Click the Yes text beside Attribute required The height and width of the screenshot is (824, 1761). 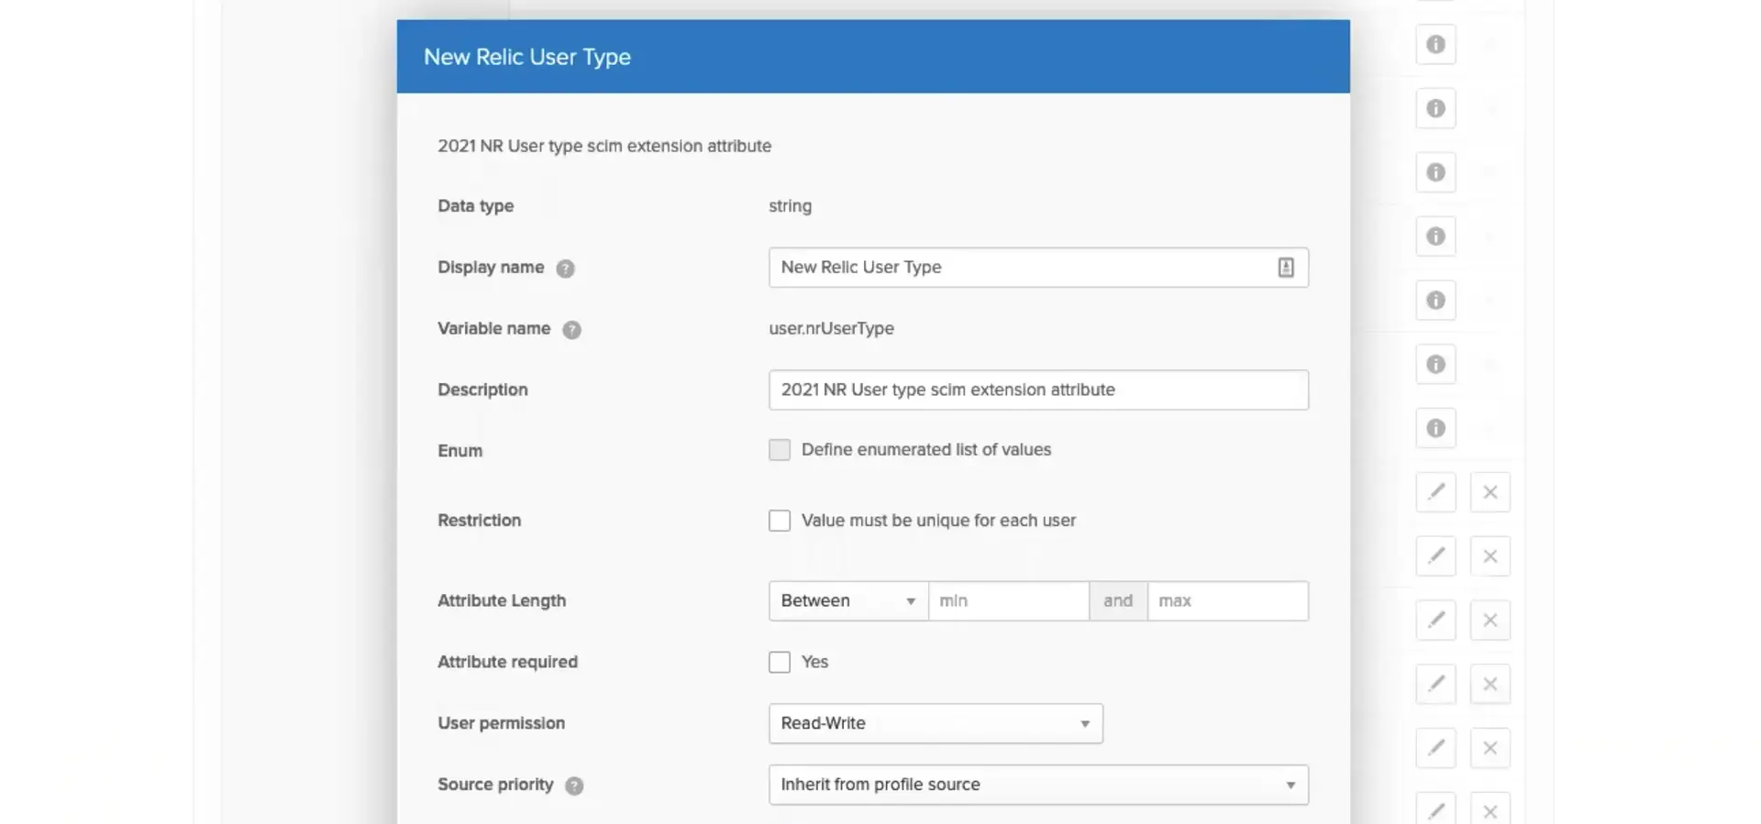coord(814,662)
